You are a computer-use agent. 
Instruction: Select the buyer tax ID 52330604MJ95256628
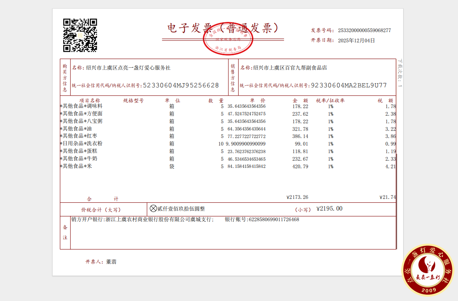click(x=181, y=85)
